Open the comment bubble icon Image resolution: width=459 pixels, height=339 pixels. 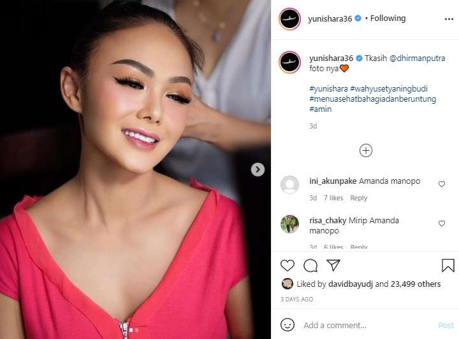[x=310, y=265]
